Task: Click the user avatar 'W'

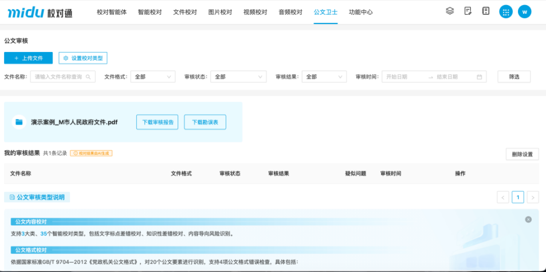Action: click(524, 11)
